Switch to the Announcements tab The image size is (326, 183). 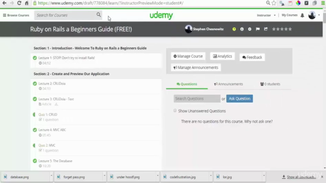click(x=229, y=84)
